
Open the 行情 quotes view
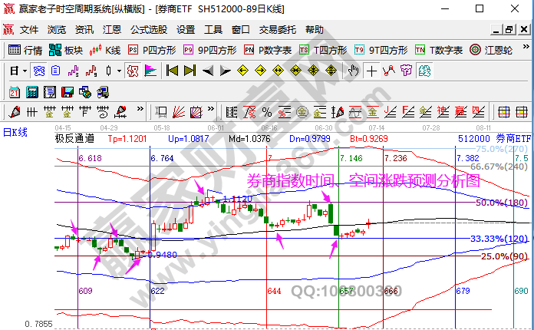point(25,50)
